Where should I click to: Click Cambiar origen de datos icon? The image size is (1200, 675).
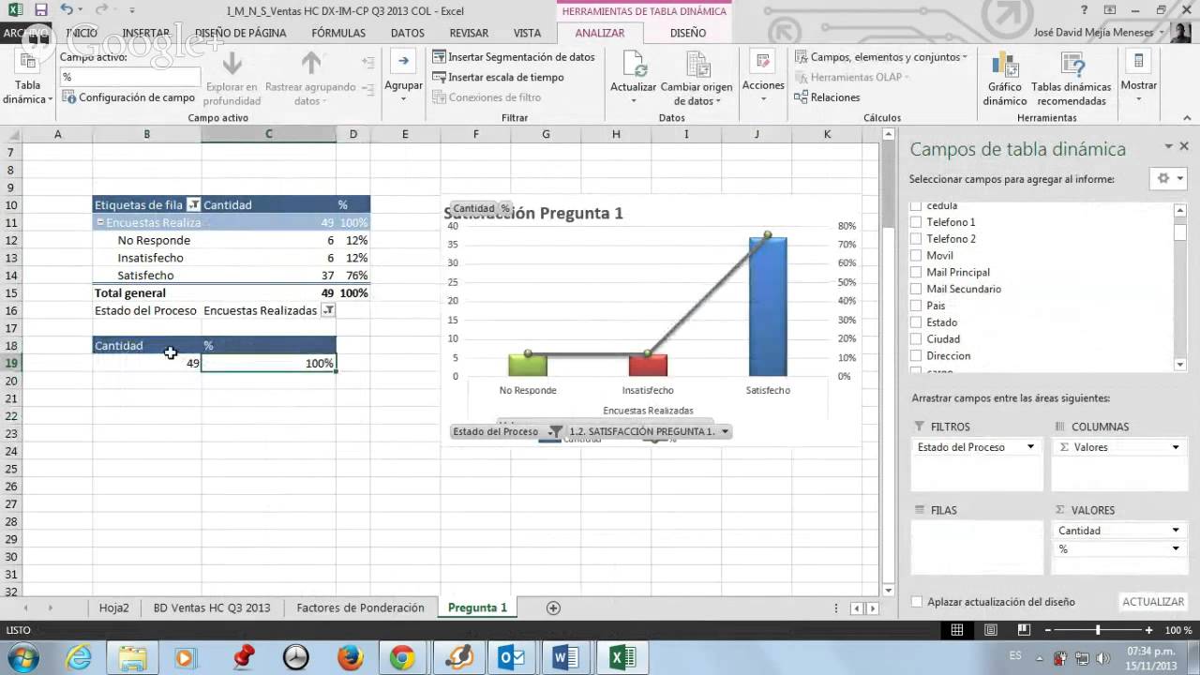(697, 65)
